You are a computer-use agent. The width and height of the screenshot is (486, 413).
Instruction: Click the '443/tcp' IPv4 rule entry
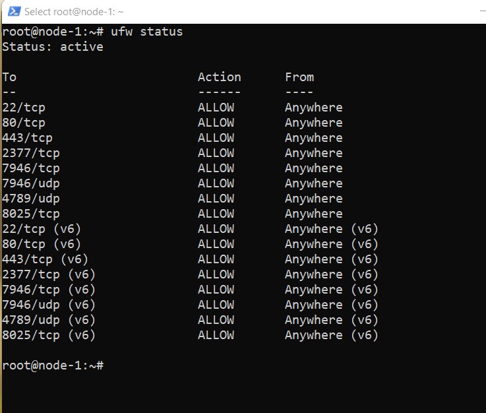(x=27, y=138)
